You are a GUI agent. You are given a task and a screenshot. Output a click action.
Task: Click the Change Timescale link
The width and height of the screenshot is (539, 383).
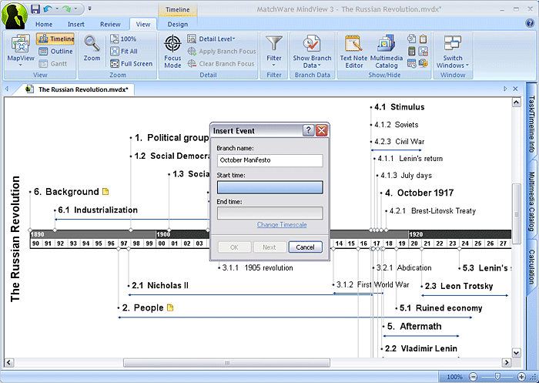pyautogui.click(x=282, y=225)
